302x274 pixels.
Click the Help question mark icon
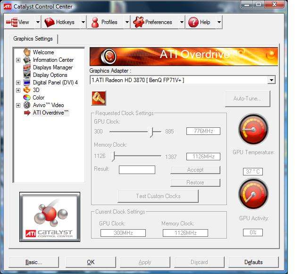193,22
